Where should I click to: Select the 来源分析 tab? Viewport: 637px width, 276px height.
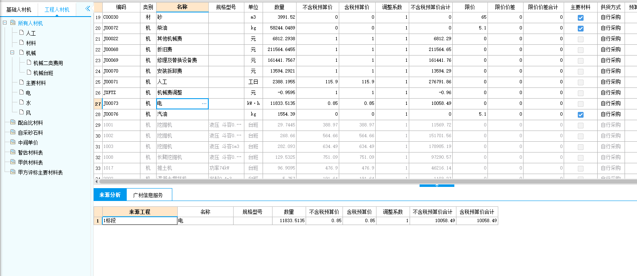(110, 195)
